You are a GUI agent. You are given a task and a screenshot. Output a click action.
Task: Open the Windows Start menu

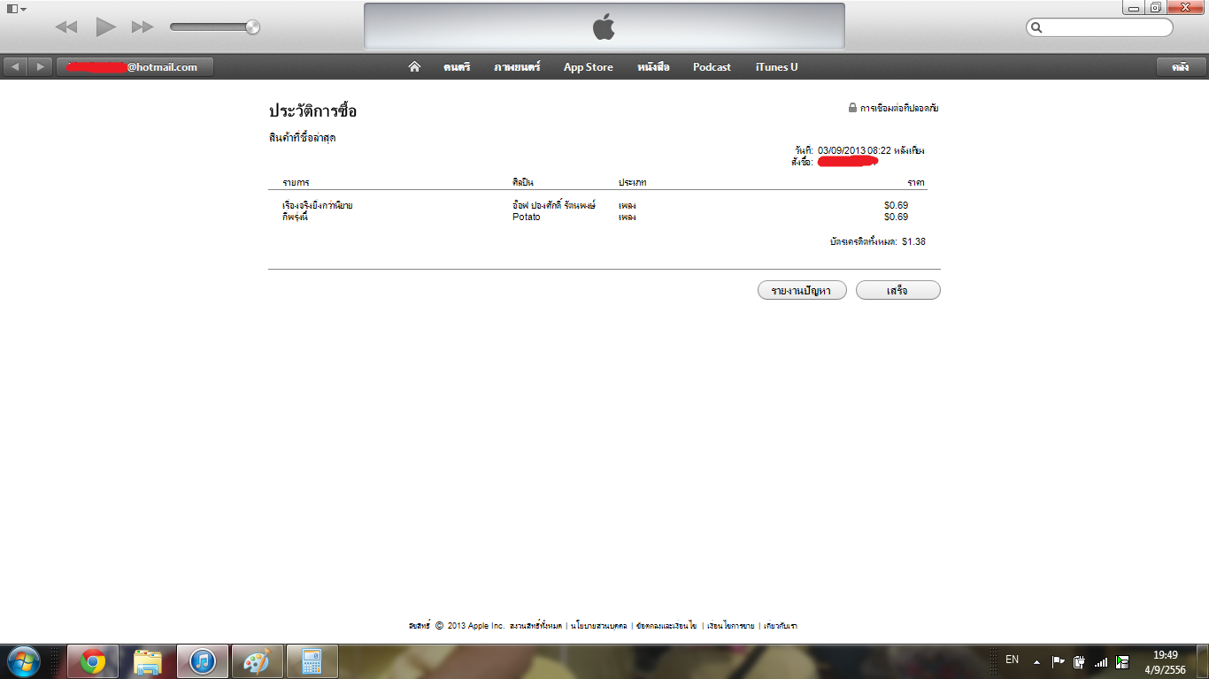pos(23,661)
